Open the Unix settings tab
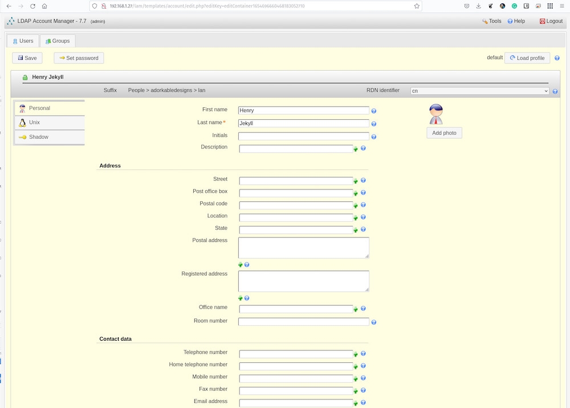The height and width of the screenshot is (408, 570). click(34, 122)
